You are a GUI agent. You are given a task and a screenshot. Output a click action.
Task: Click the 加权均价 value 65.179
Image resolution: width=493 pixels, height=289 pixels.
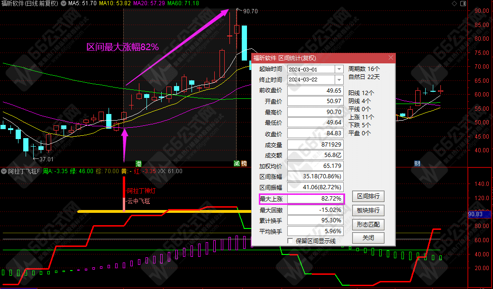click(x=316, y=166)
